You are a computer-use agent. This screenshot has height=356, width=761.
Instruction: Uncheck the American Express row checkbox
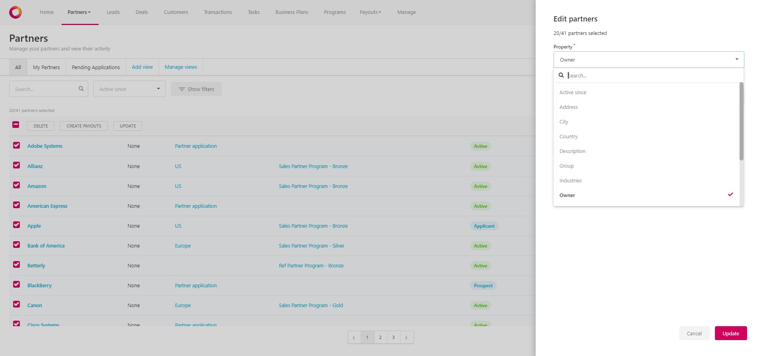(16, 205)
